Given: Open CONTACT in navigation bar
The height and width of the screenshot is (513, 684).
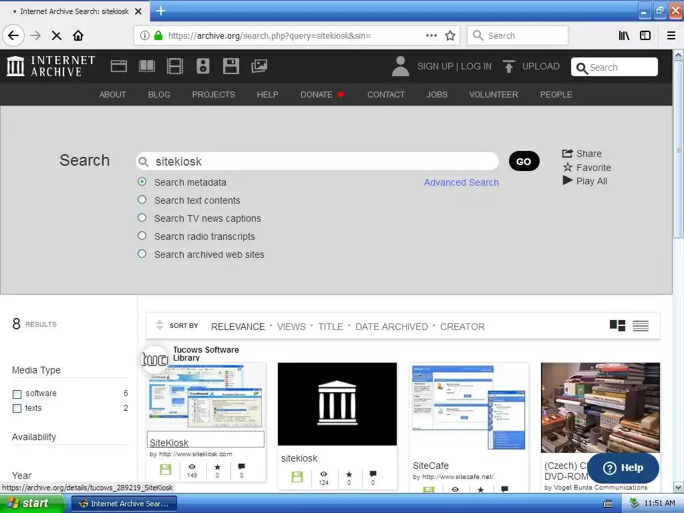Looking at the screenshot, I should [x=386, y=95].
